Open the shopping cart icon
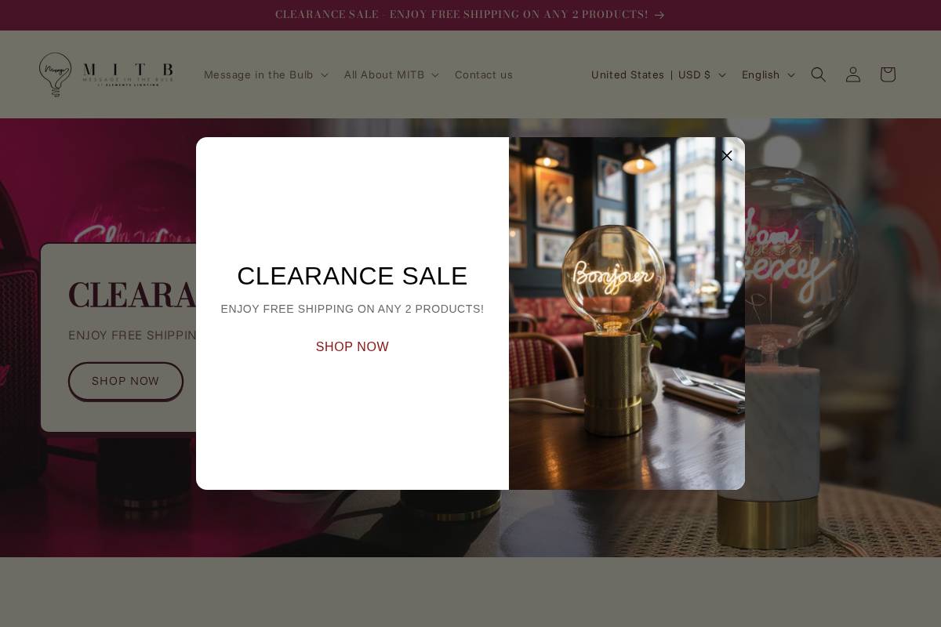Viewport: 941px width, 627px height. click(888, 74)
